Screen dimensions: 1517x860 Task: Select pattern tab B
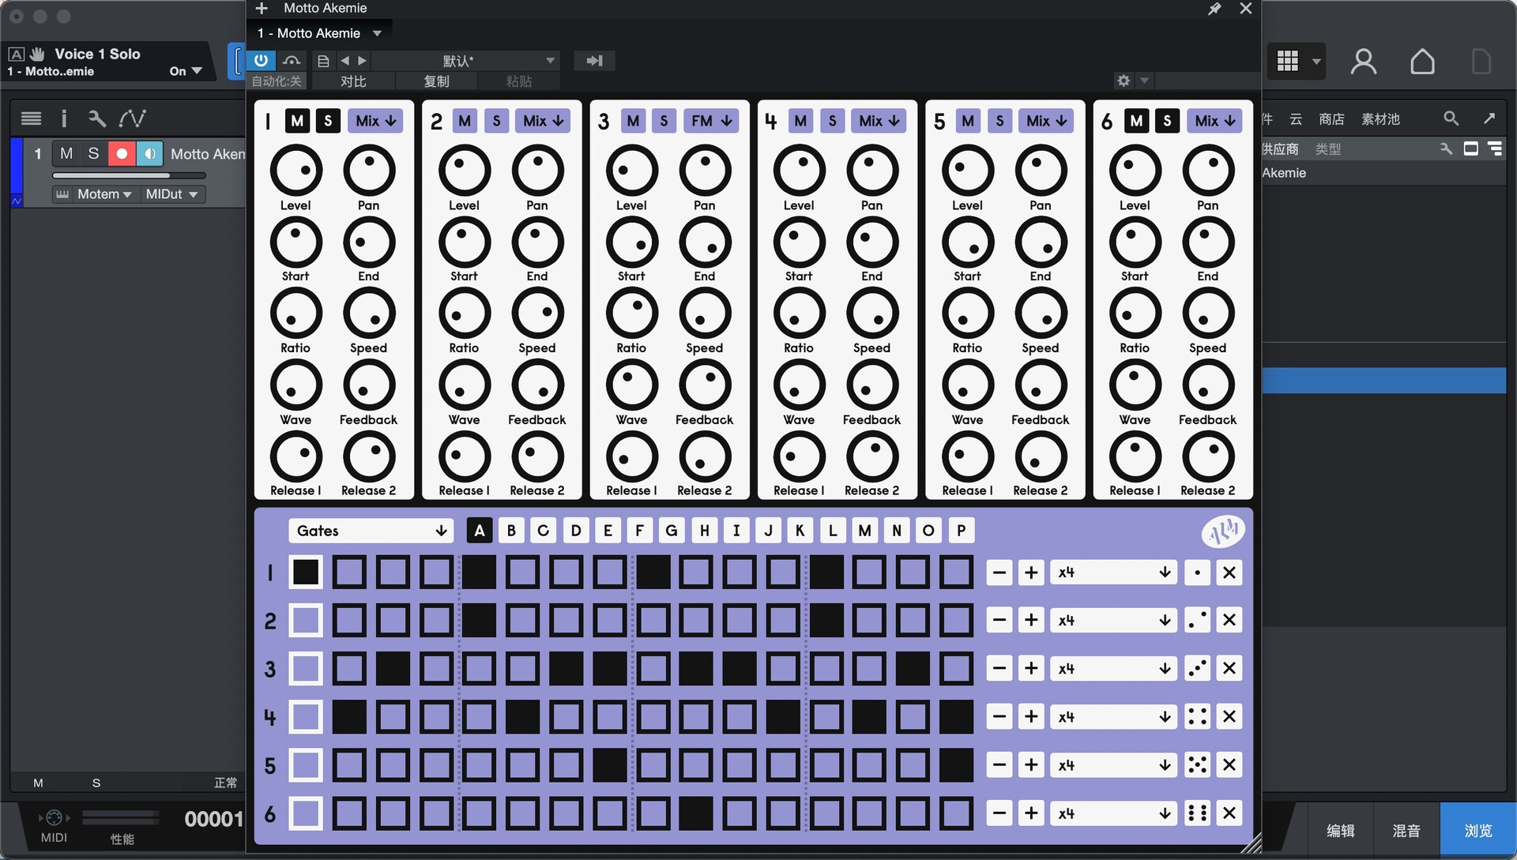(511, 531)
